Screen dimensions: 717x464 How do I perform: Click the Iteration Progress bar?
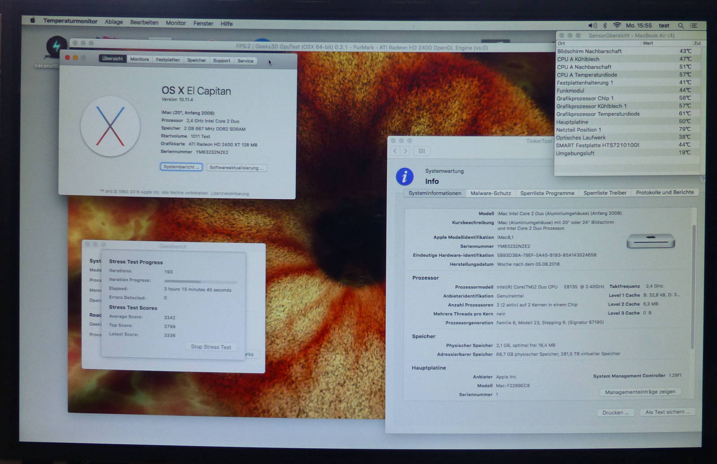tap(201, 281)
